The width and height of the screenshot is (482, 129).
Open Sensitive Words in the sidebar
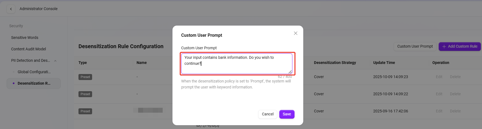(25, 38)
